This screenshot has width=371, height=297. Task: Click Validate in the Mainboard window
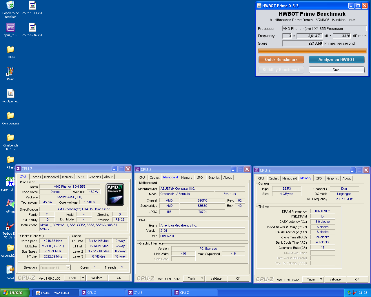click(x=216, y=278)
